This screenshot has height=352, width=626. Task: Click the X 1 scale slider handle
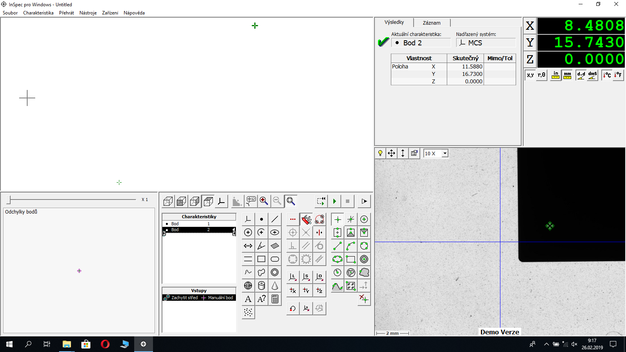click(9, 200)
